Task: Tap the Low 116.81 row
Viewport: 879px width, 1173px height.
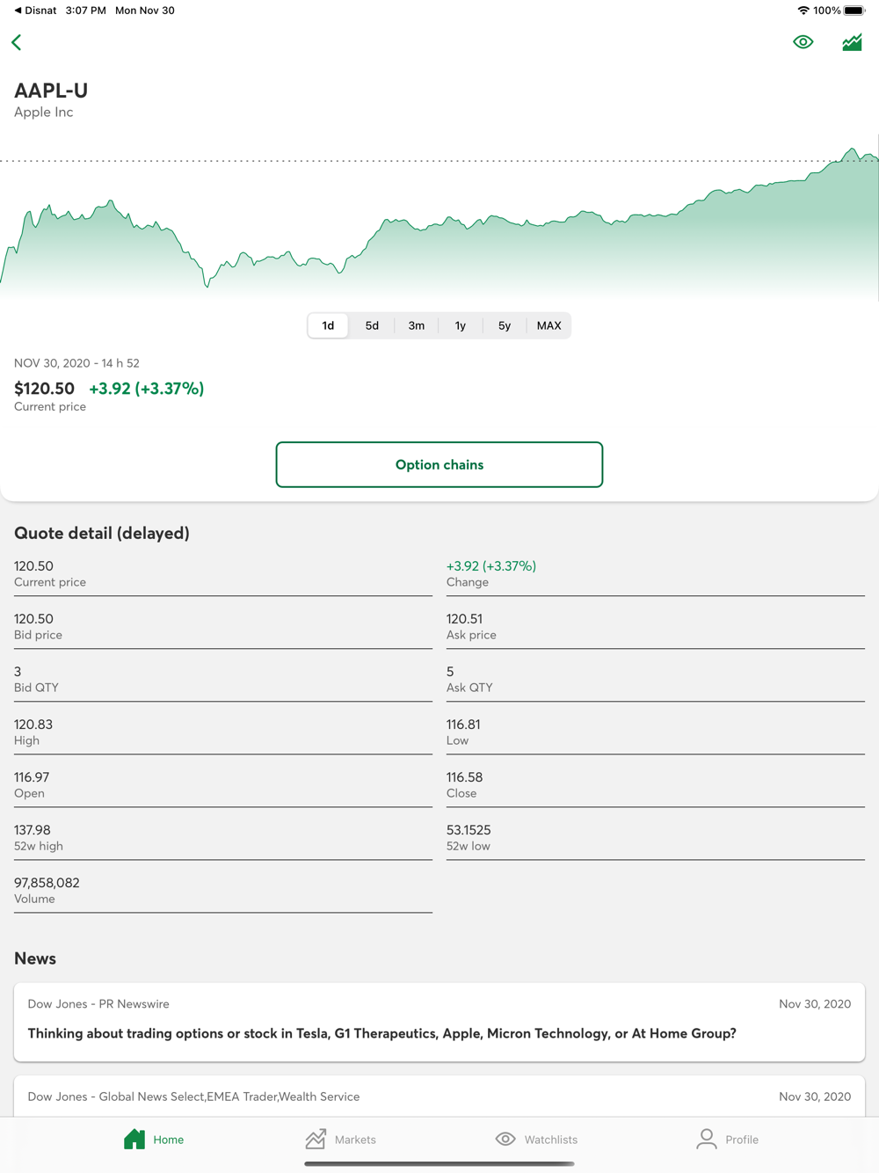Action: point(656,732)
